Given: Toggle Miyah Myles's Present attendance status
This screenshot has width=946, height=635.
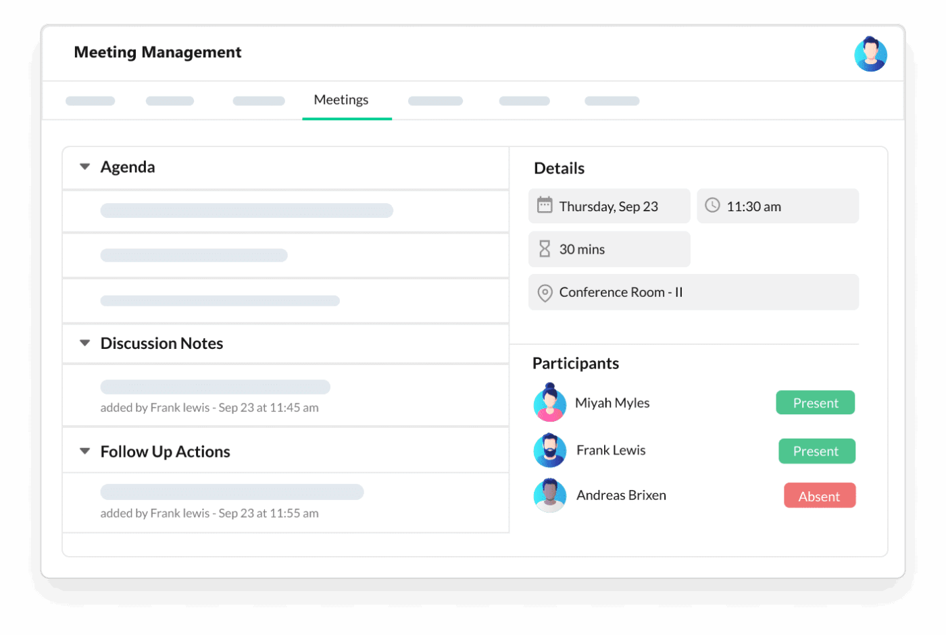Looking at the screenshot, I should [815, 402].
